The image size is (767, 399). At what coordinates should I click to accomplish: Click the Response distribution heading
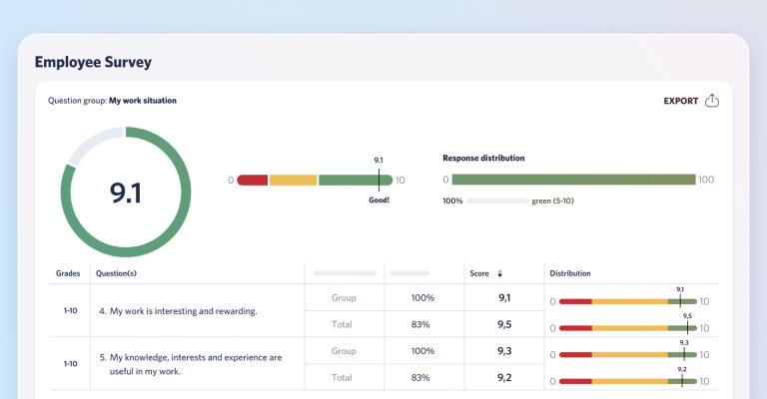coord(483,159)
